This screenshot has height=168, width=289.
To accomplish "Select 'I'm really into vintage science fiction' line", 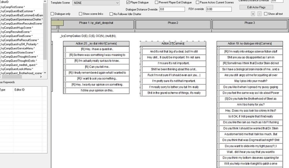I will (251, 51).
